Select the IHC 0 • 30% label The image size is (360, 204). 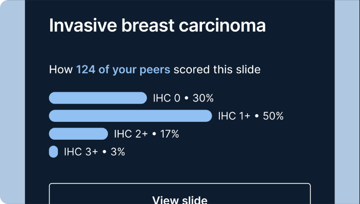(183, 98)
